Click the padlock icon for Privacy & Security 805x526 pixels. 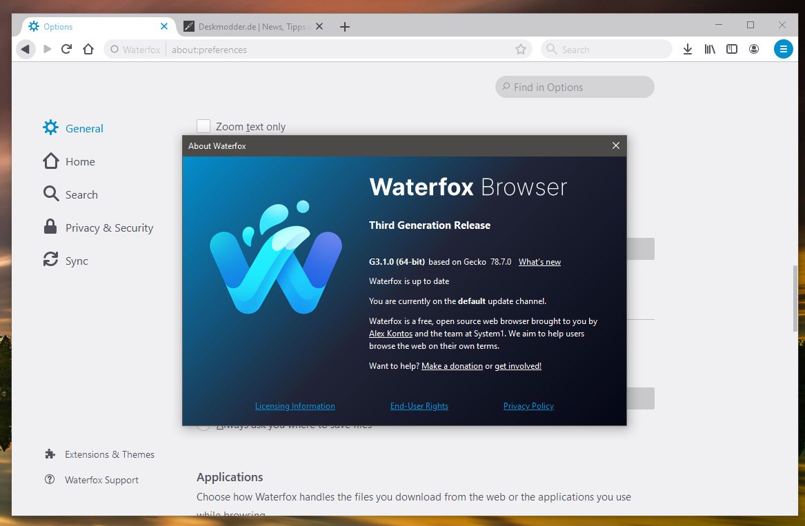coord(50,227)
